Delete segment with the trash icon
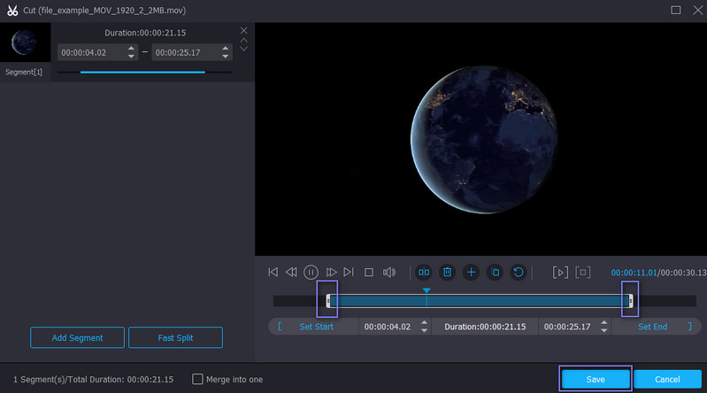 click(448, 273)
